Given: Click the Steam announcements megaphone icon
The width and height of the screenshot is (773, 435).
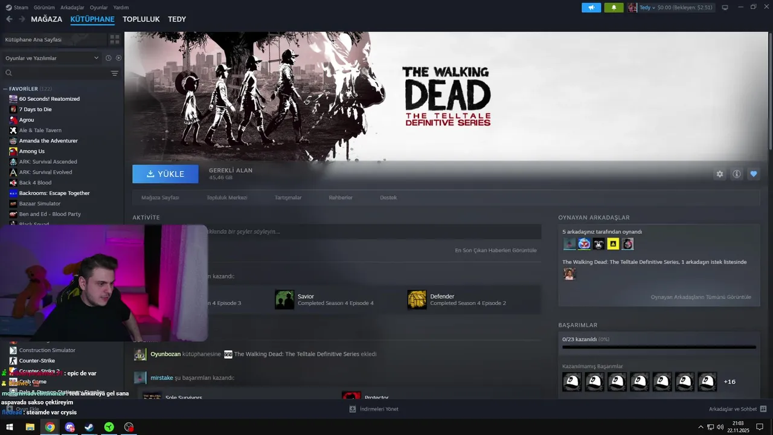Looking at the screenshot, I should (591, 7).
